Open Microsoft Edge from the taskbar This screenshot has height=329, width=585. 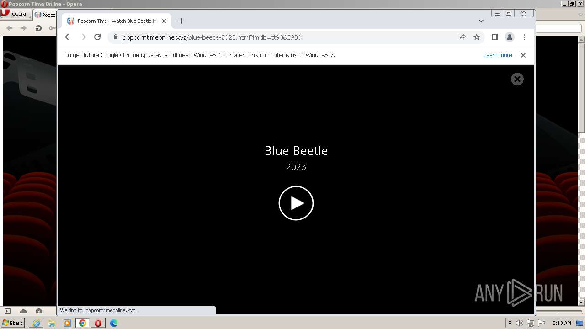[x=114, y=323]
